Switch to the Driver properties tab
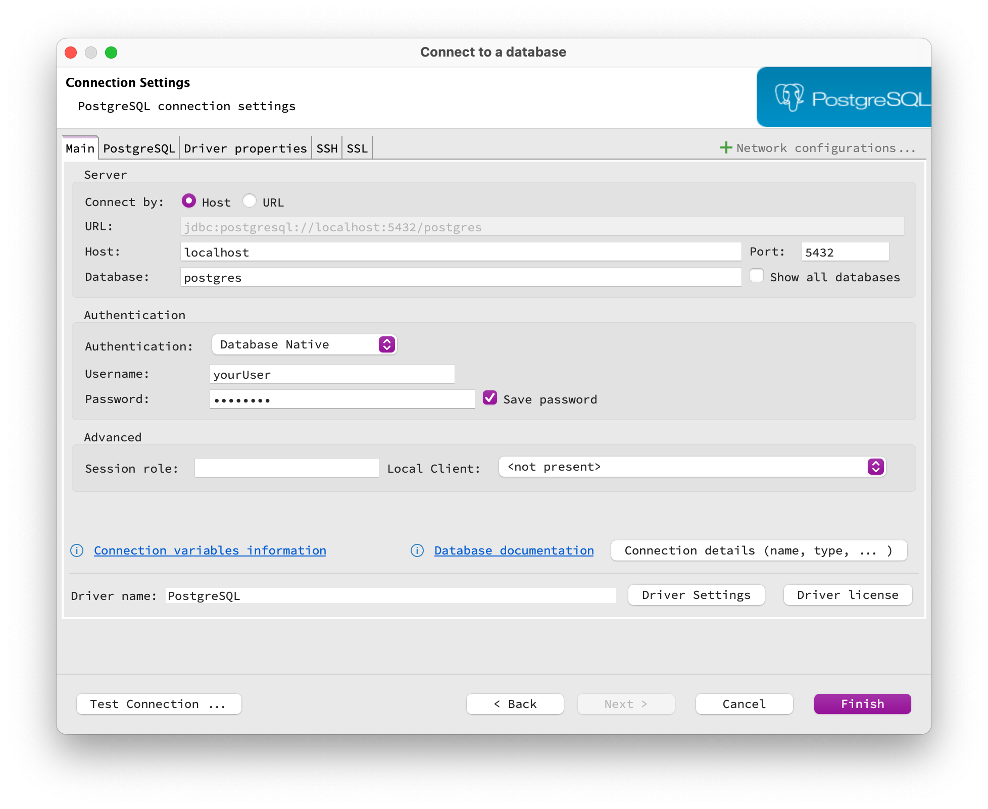The image size is (988, 809). pos(245,148)
